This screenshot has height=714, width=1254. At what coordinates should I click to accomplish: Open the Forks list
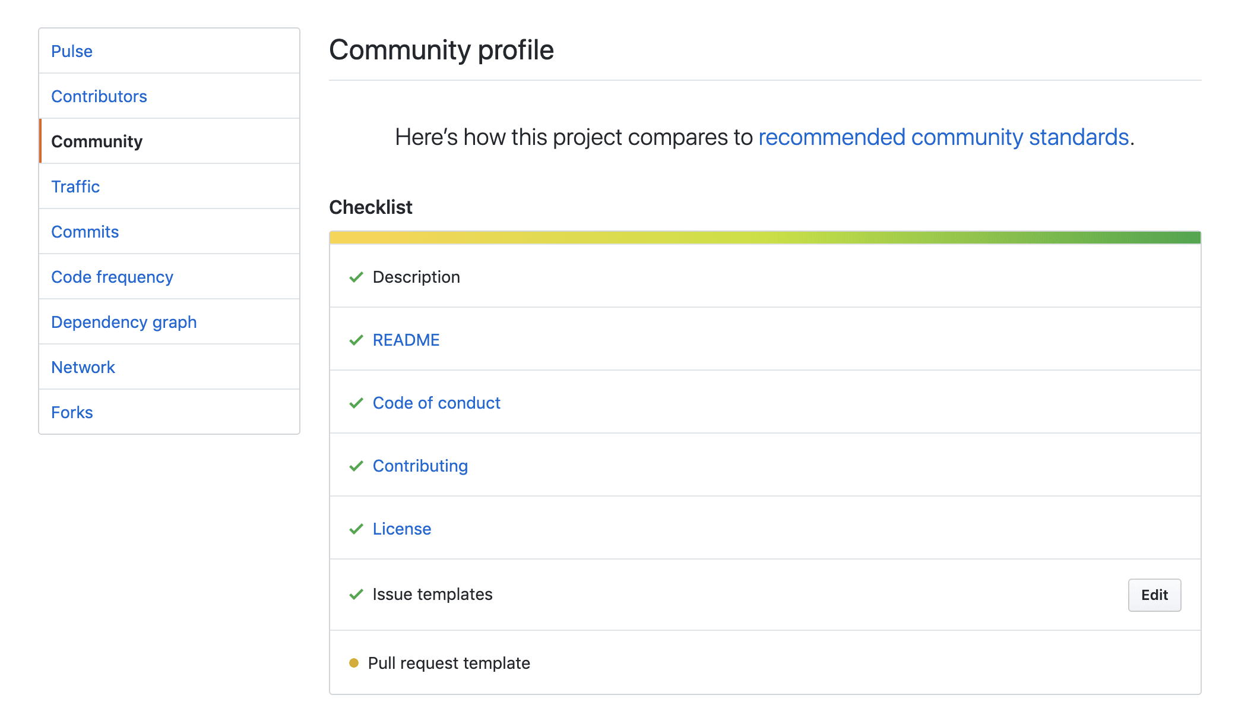pyautogui.click(x=72, y=412)
